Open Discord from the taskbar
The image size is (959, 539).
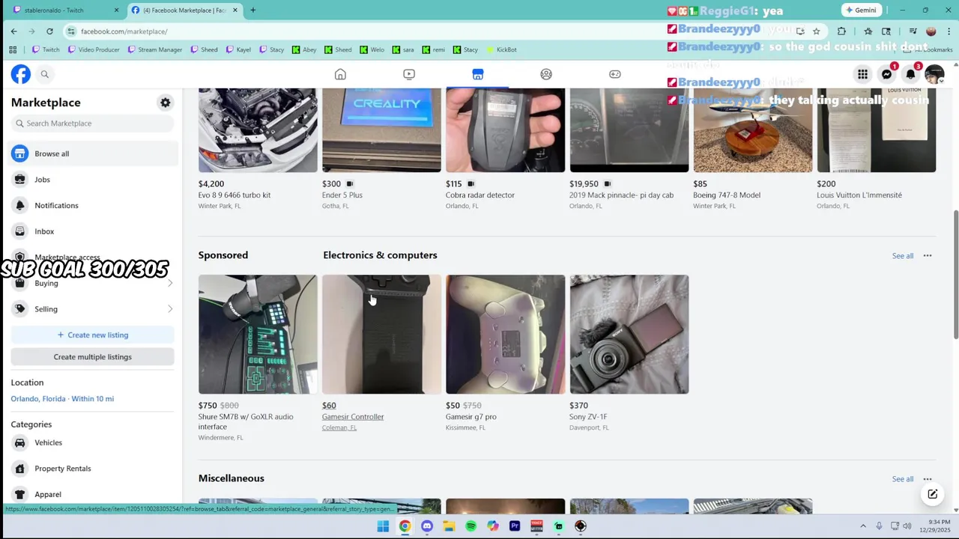[427, 526]
